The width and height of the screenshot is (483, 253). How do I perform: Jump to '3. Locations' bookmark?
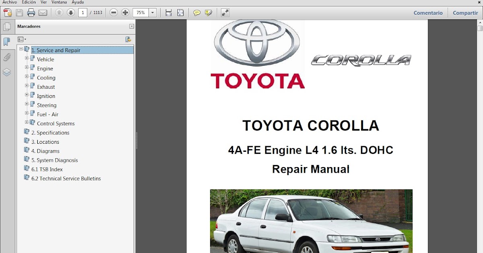point(45,142)
